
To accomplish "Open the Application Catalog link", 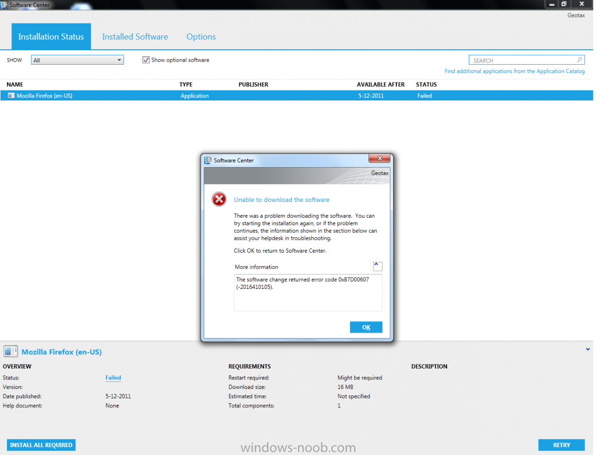I will [515, 71].
